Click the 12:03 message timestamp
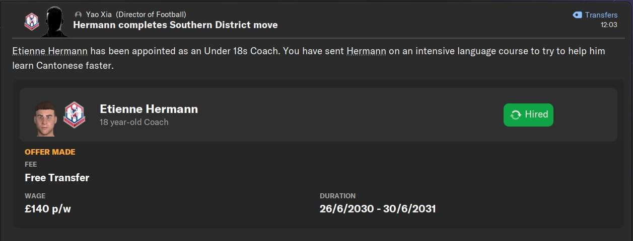This screenshot has height=241, width=633. pyautogui.click(x=609, y=25)
